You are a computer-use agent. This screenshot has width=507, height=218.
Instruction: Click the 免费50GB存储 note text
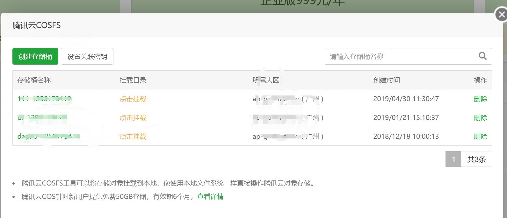pos(108,197)
